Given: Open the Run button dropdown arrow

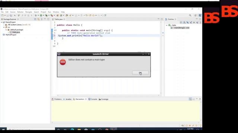Looking at the screenshot, I should [44, 16].
